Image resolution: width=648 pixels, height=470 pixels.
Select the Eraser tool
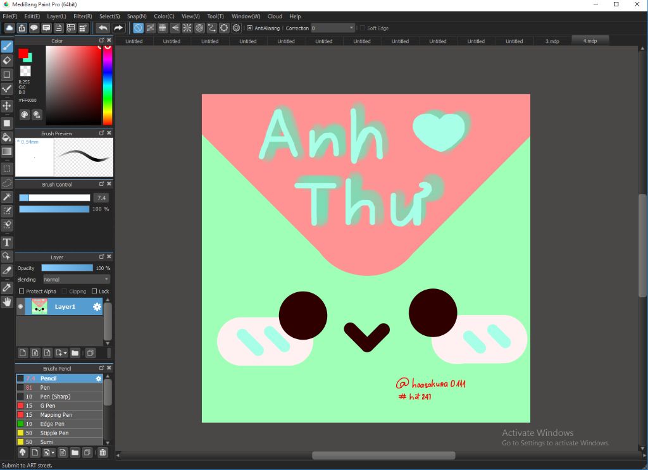[7, 61]
